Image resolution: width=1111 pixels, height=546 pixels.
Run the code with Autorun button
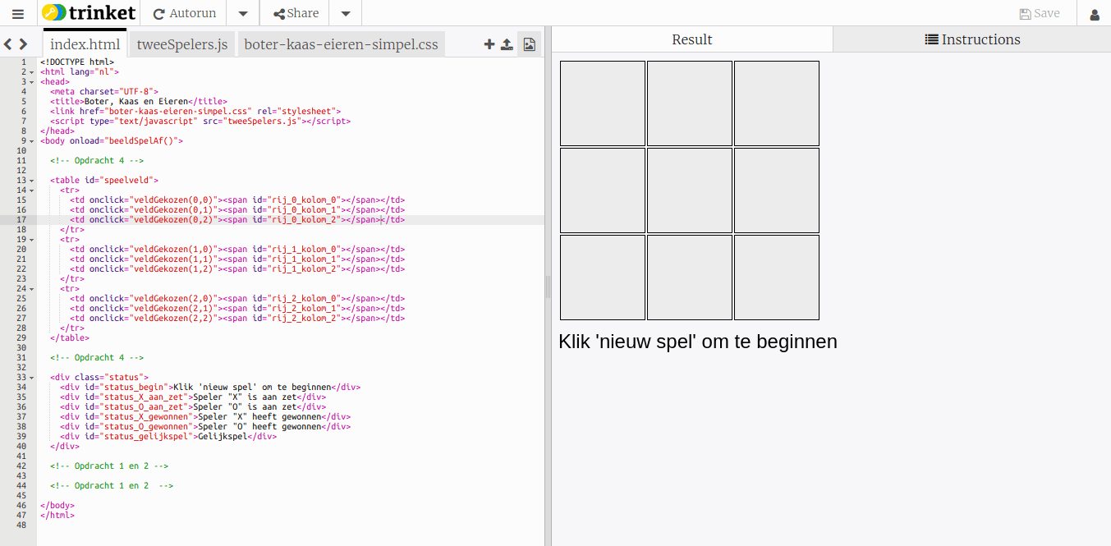(x=186, y=13)
